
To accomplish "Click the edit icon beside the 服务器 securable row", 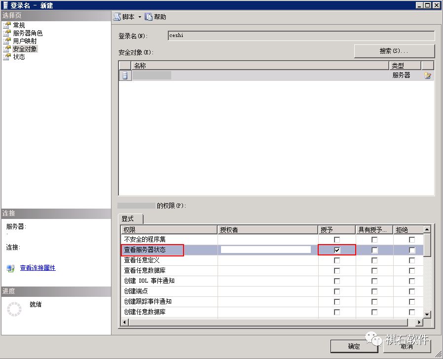I will [427, 75].
